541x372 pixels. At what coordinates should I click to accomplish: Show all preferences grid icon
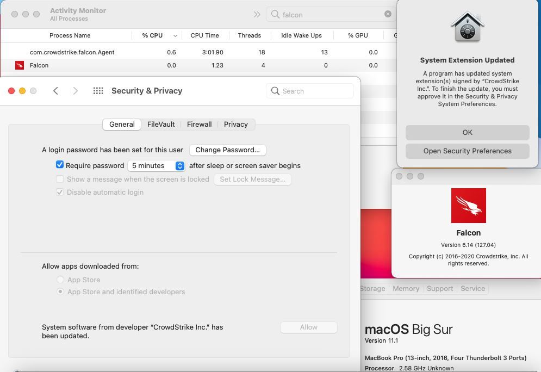pyautogui.click(x=98, y=91)
